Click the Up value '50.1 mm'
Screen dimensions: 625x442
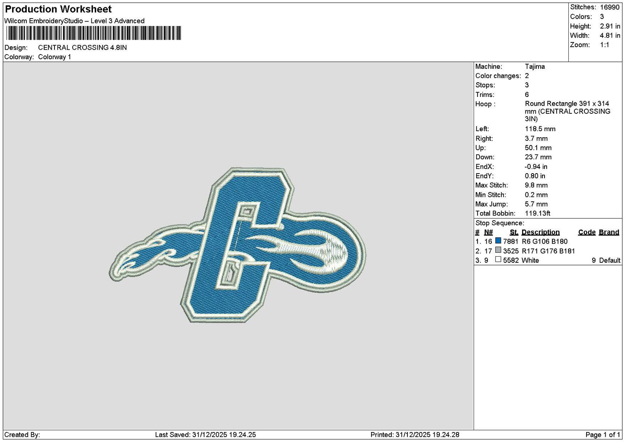point(538,148)
